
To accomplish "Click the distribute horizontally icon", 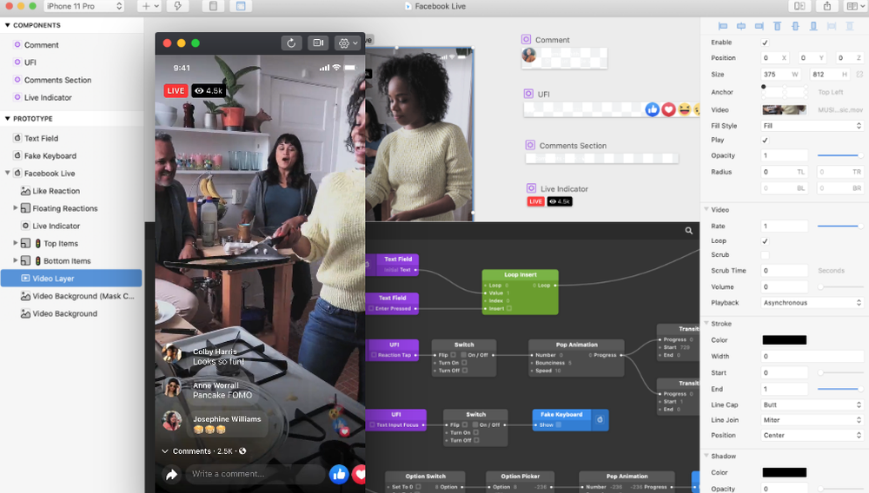I will (832, 26).
